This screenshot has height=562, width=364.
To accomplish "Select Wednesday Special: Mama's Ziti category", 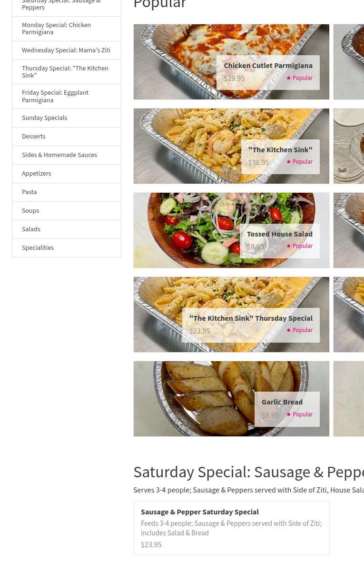I will tap(67, 50).
